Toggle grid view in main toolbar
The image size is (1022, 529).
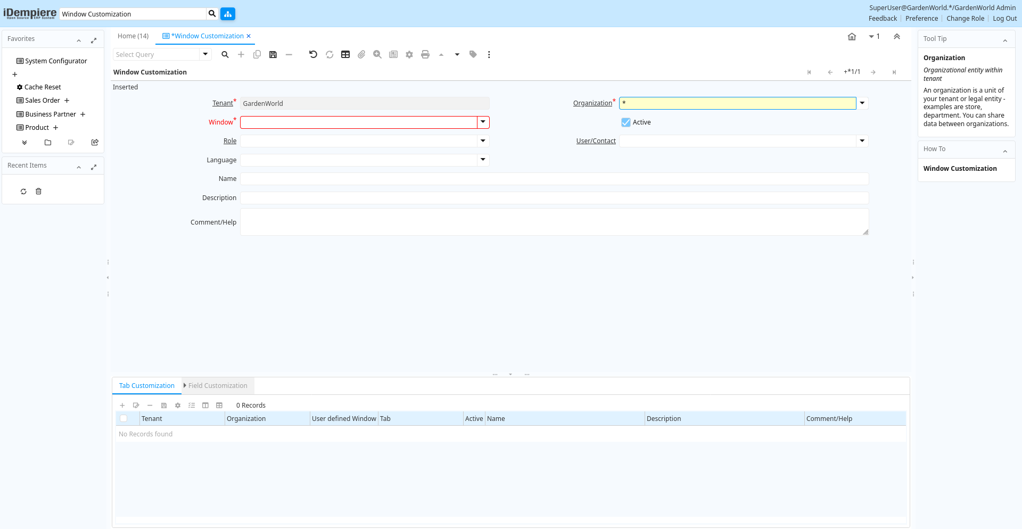tap(345, 54)
